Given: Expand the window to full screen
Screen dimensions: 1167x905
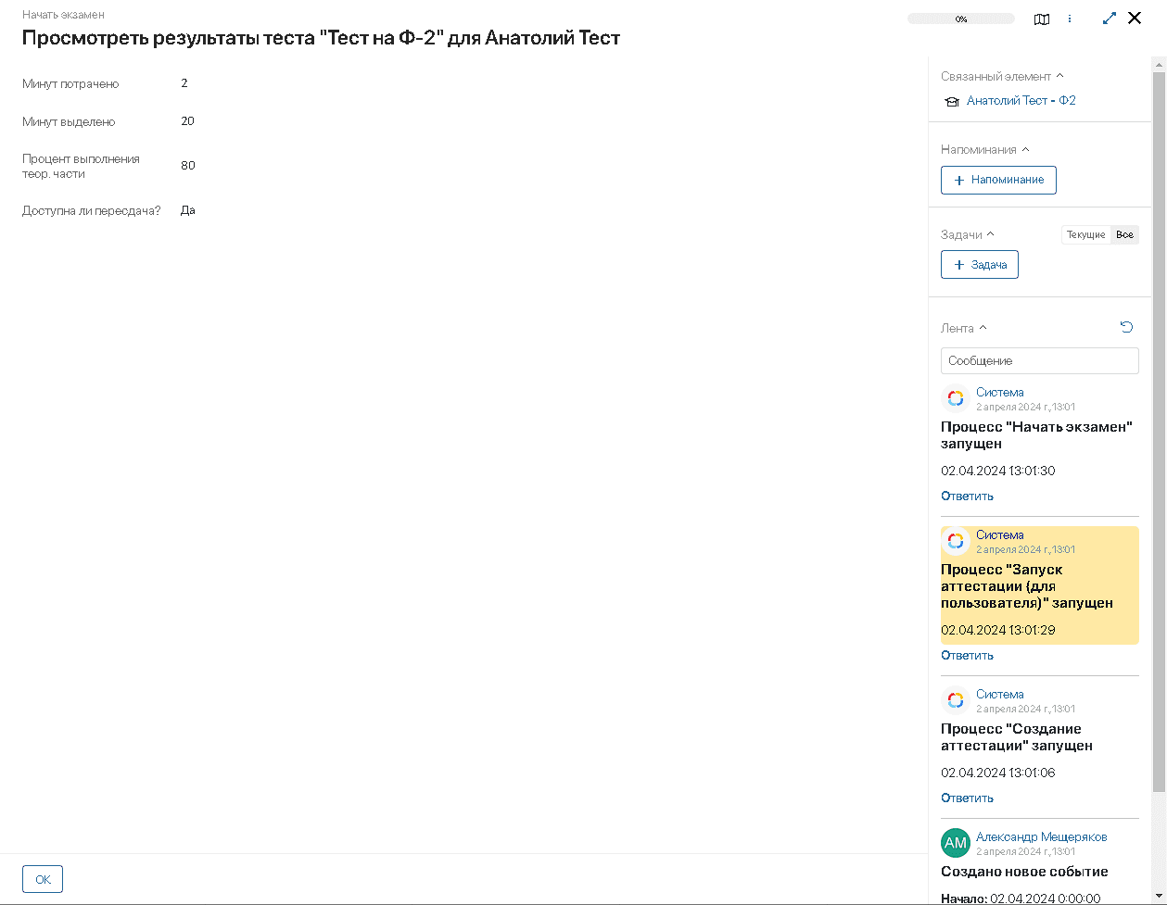Looking at the screenshot, I should point(1110,18).
